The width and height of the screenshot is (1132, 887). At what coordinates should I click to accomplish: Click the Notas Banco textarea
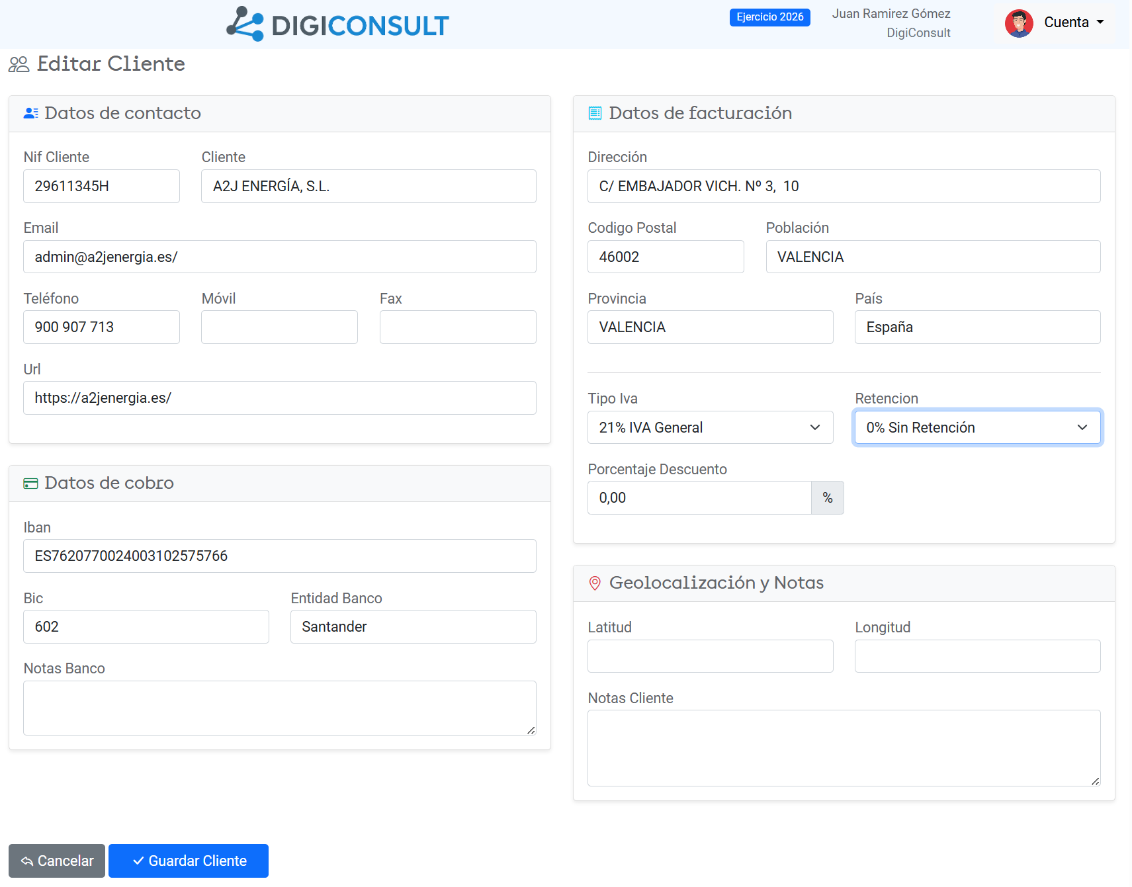click(280, 708)
